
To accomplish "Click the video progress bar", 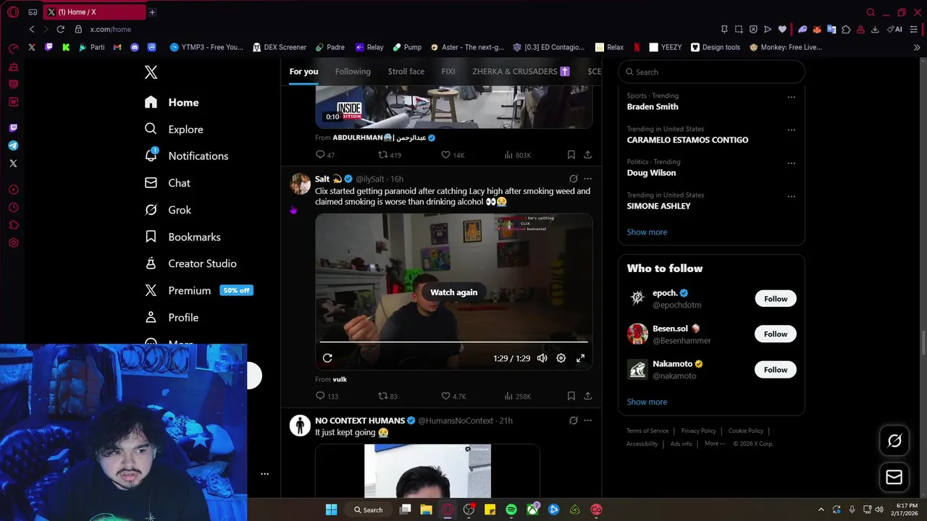I will (x=453, y=342).
